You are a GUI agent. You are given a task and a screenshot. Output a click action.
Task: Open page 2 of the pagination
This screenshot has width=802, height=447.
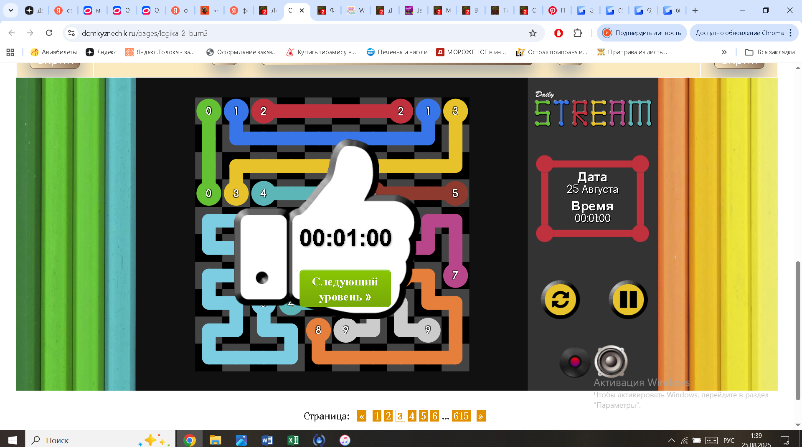tap(388, 416)
